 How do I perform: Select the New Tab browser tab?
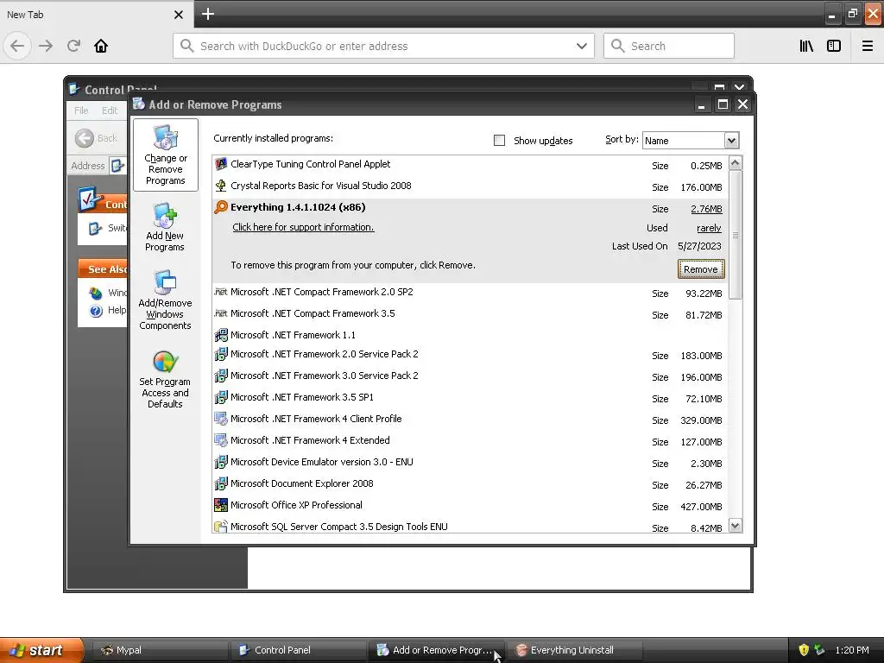tap(96, 14)
